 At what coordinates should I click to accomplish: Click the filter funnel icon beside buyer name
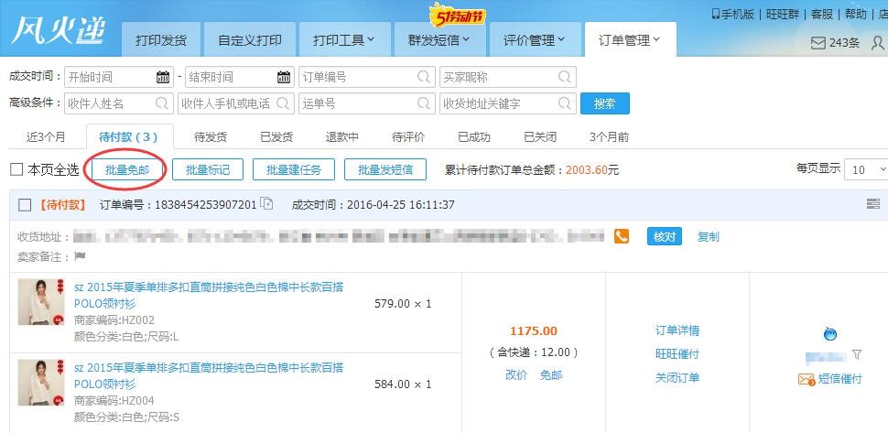pyautogui.click(x=857, y=355)
